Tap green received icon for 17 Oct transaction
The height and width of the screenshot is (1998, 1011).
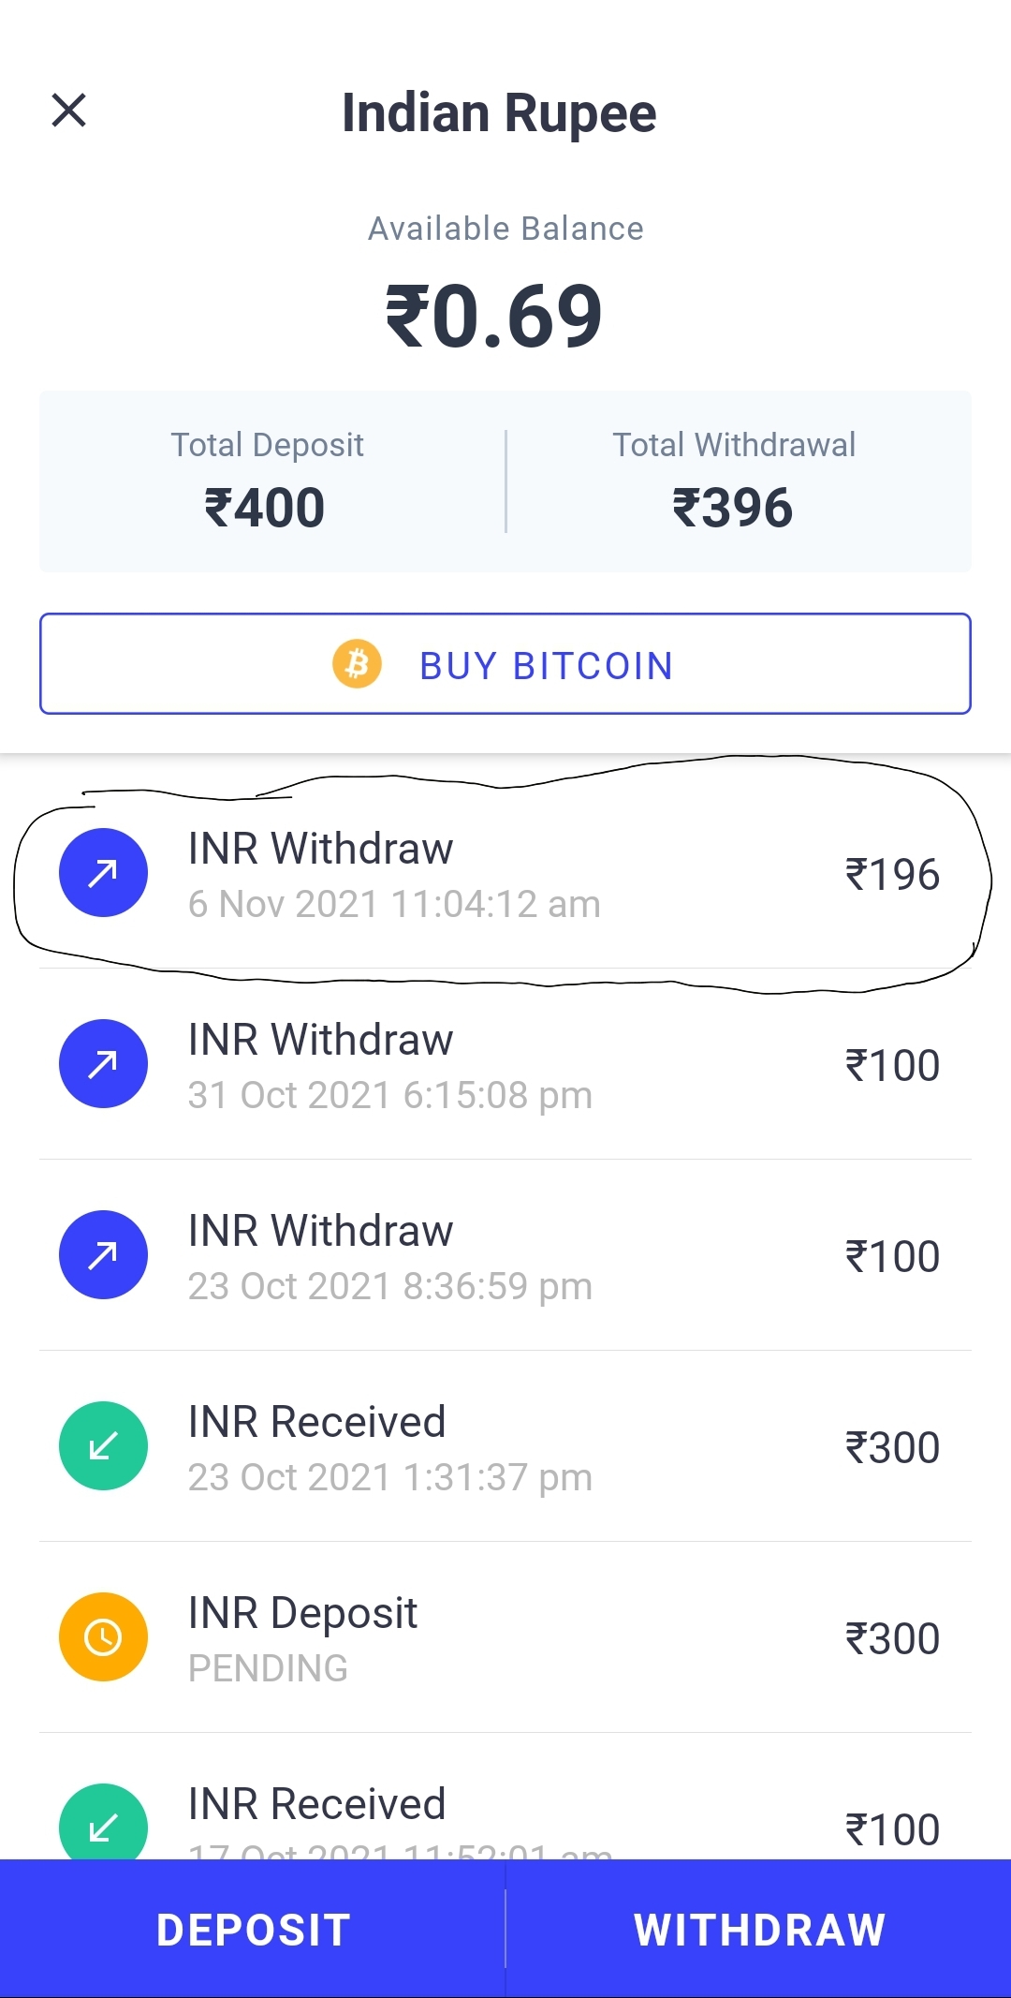click(103, 1823)
